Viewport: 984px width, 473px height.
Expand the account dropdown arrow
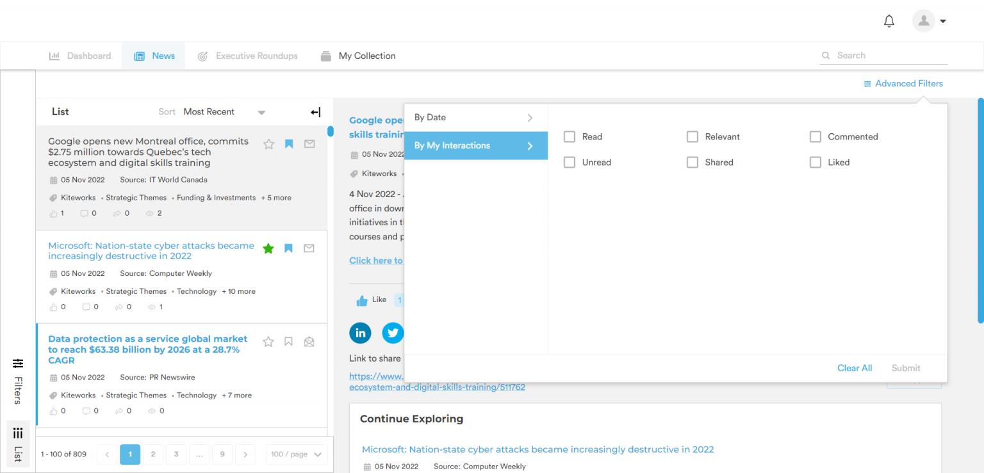point(943,21)
